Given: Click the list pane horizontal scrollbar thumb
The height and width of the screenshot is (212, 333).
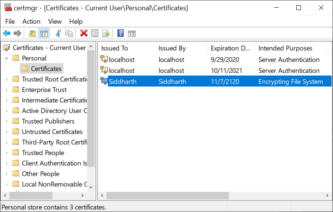Looking at the screenshot, I should point(167,196).
